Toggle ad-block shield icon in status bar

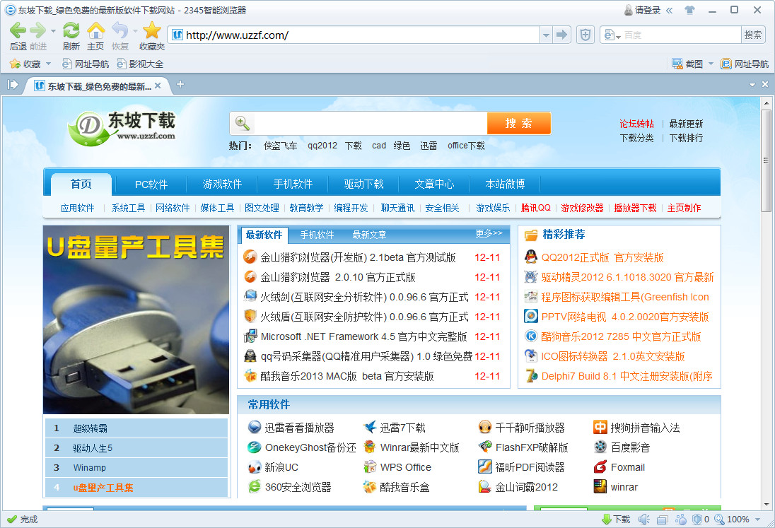(697, 520)
